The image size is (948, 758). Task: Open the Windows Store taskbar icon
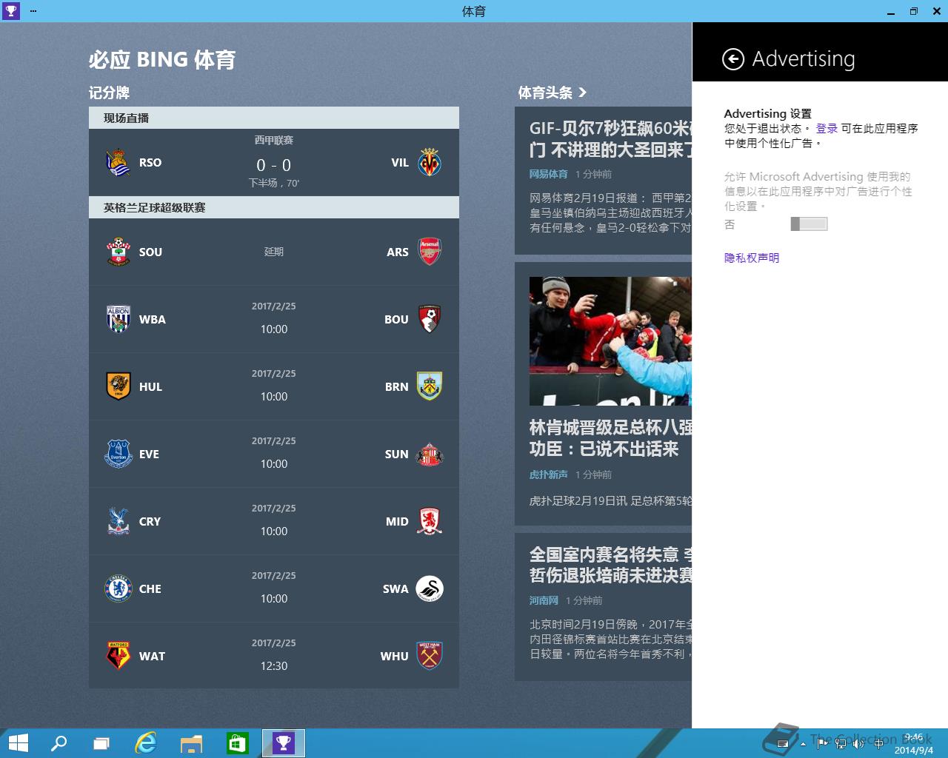pyautogui.click(x=237, y=743)
